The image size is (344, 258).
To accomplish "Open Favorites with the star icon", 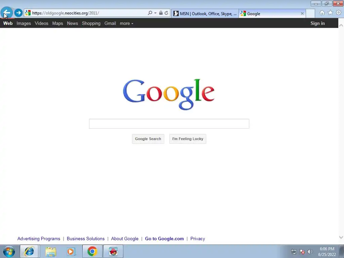I will pyautogui.click(x=330, y=13).
